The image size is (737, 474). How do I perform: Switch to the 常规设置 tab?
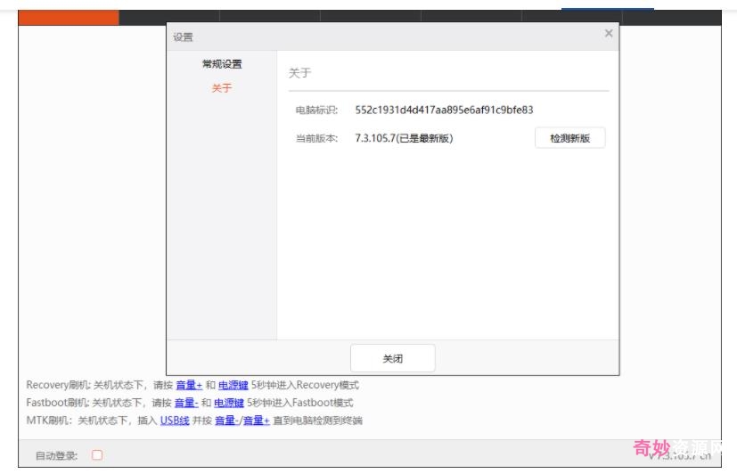(221, 64)
